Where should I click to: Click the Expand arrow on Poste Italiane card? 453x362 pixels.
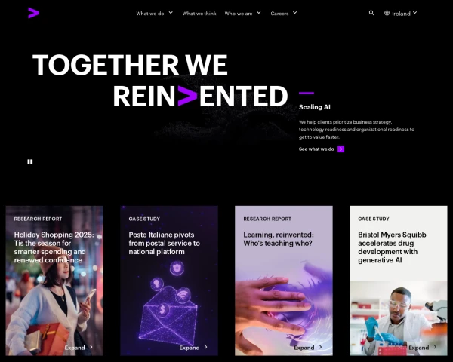(206, 347)
